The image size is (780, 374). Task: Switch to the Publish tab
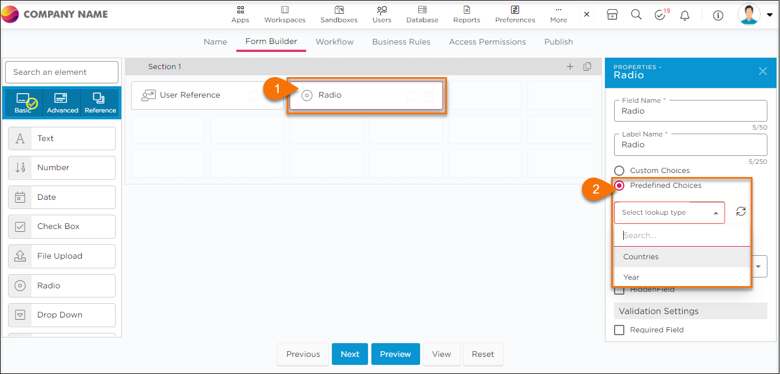pos(559,42)
